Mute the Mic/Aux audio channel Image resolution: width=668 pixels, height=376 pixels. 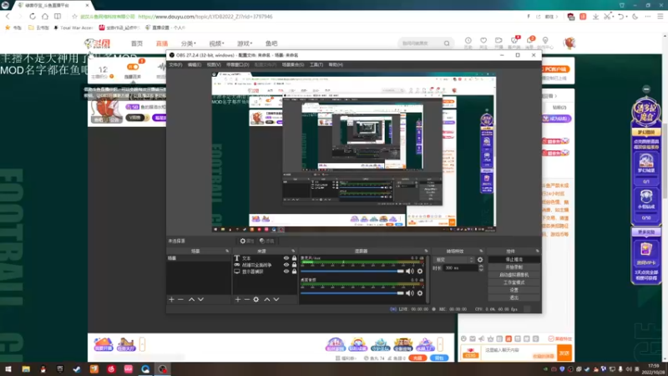click(x=410, y=271)
